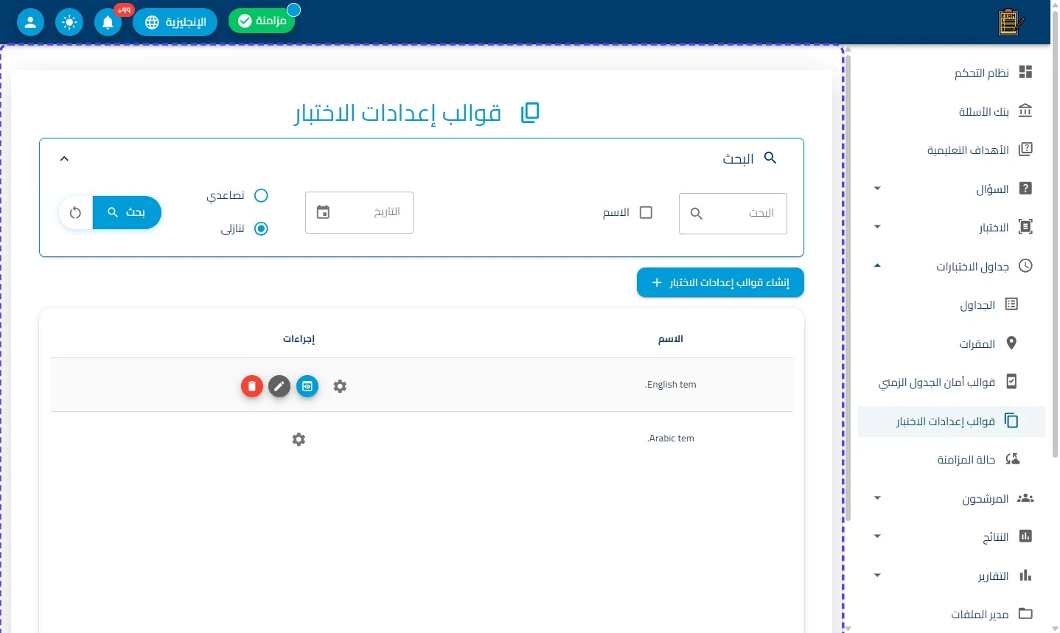Expand the النتائج menu arrow

tap(877, 536)
